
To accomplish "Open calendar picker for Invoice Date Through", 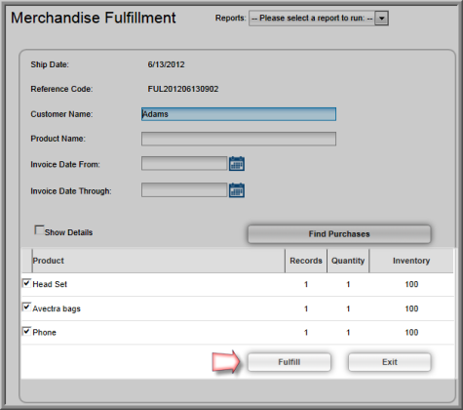I will [237, 190].
